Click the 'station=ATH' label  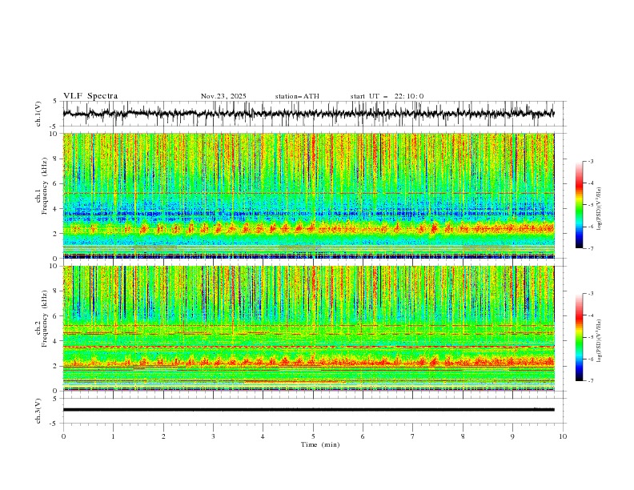[297, 96]
